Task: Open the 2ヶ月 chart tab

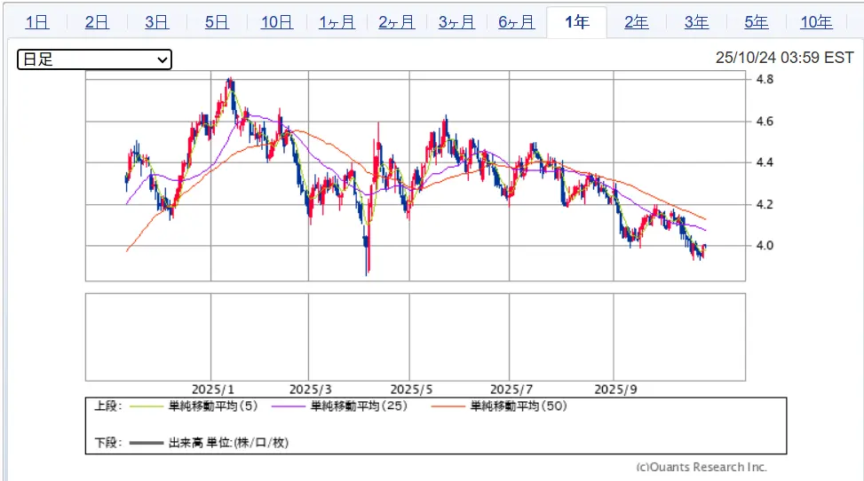Action: 396,22
